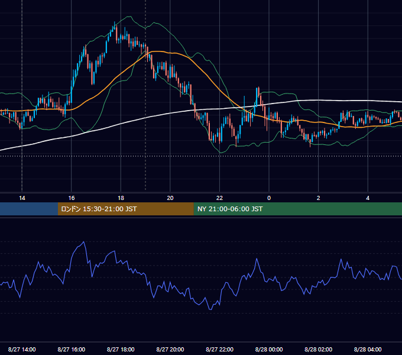Image resolution: width=402 pixels, height=355 pixels.
Task: Click the 22 hour axis label
Action: pos(219,198)
